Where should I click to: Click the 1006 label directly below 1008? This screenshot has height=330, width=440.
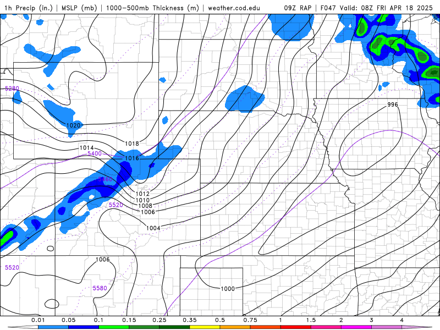(x=148, y=212)
